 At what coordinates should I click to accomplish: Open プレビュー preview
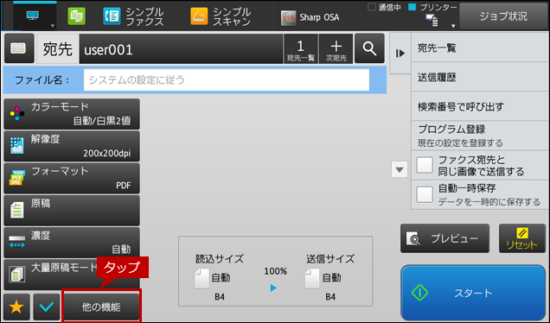tap(444, 238)
